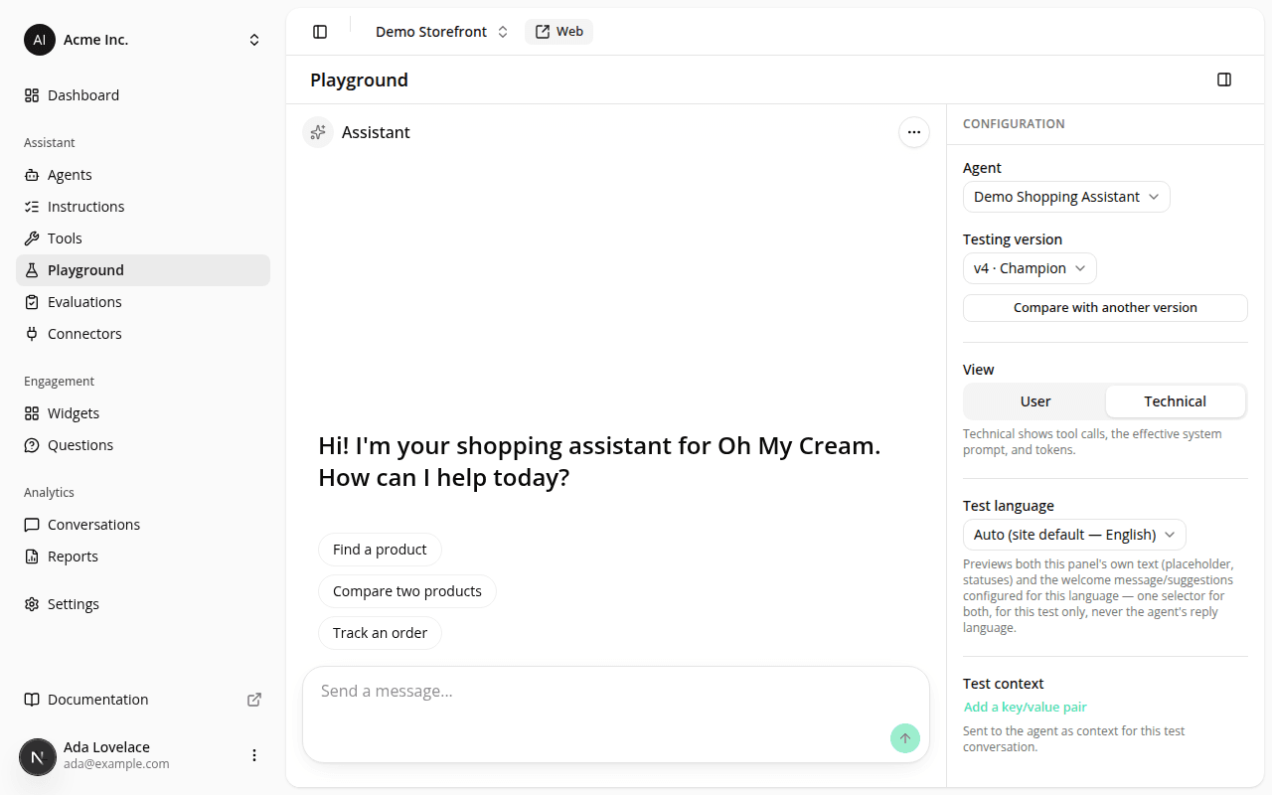Switch view to User

1035,401
